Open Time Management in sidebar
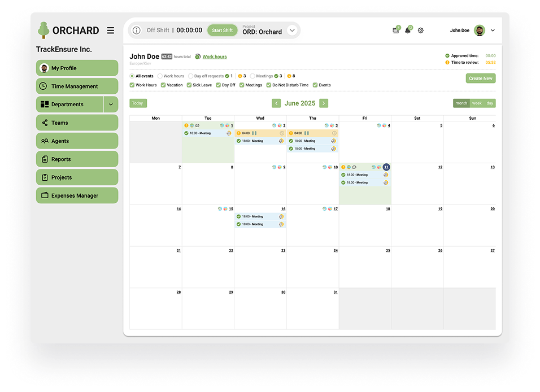540x392 pixels. click(x=77, y=86)
